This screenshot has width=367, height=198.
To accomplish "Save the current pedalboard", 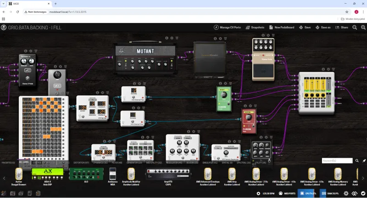I will (305, 27).
